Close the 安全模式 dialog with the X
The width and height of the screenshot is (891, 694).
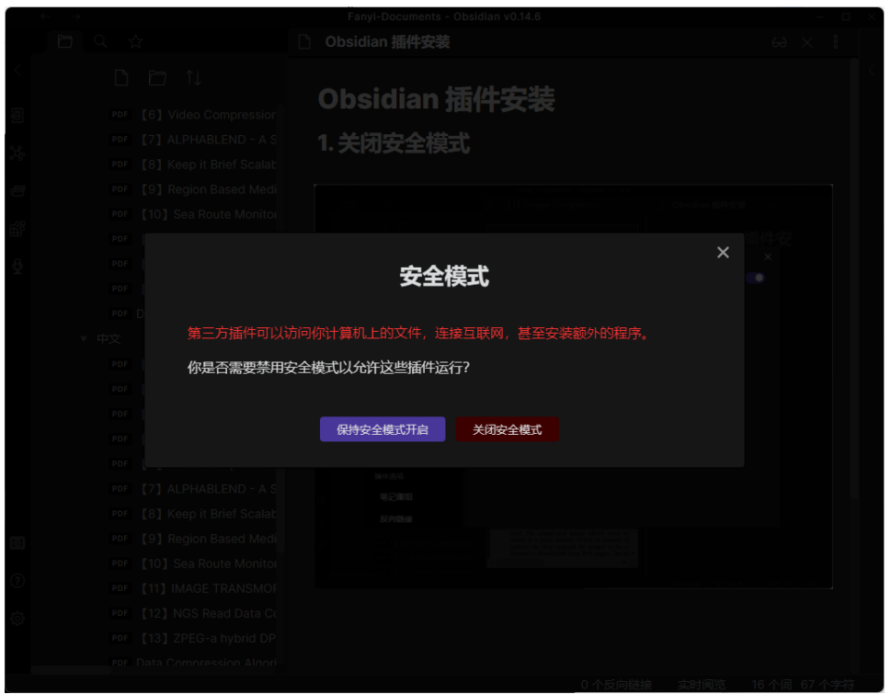(x=722, y=252)
